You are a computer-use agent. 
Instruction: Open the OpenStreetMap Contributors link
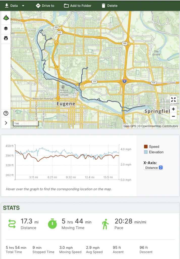[160, 126]
